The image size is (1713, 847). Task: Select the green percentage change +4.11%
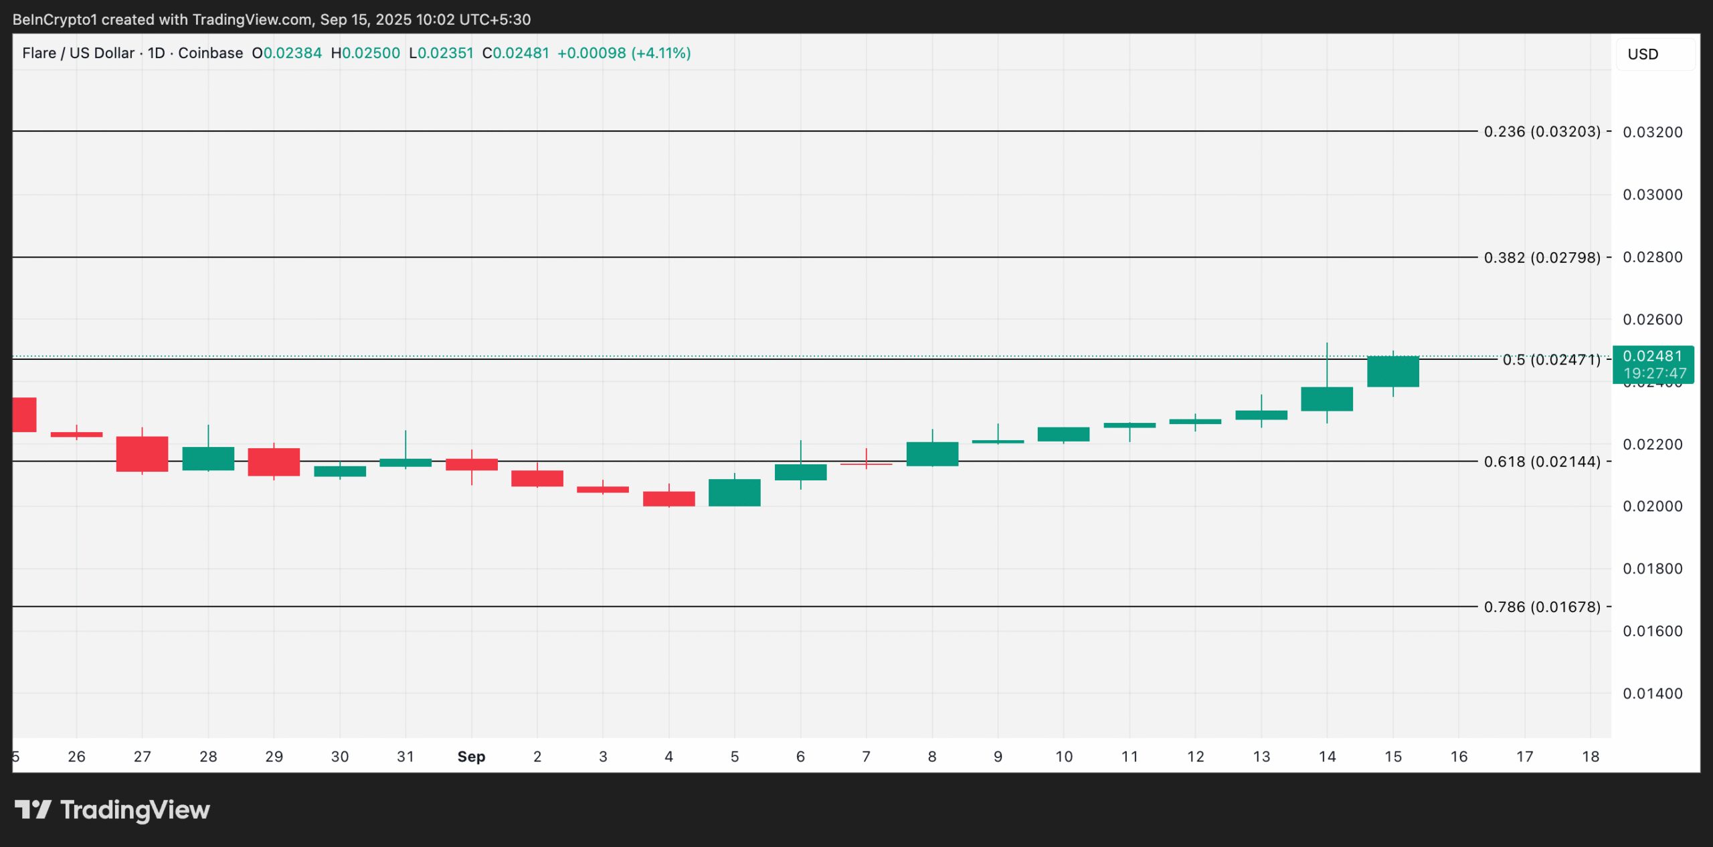click(x=661, y=53)
